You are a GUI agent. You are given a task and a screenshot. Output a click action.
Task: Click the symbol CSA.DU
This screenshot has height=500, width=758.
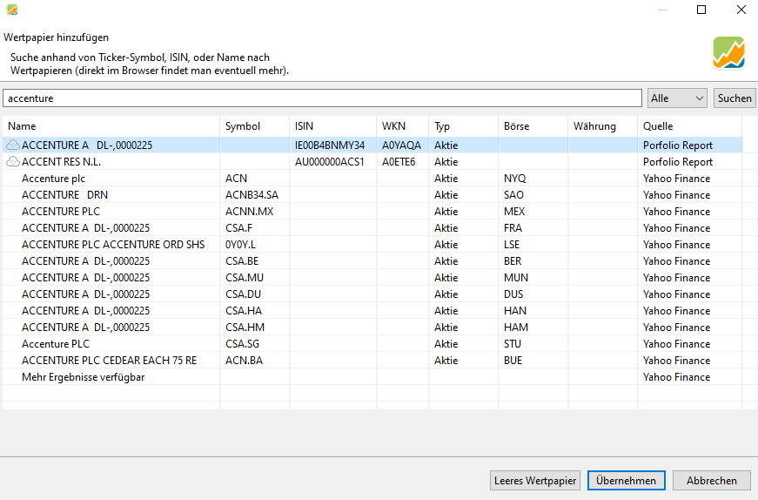click(x=243, y=294)
